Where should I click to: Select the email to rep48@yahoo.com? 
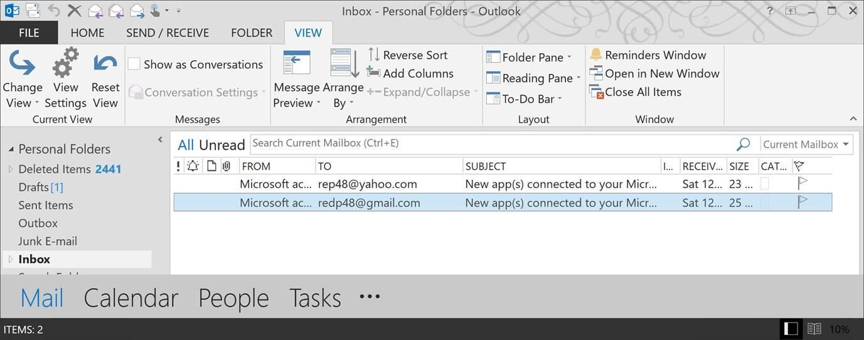[503, 184]
